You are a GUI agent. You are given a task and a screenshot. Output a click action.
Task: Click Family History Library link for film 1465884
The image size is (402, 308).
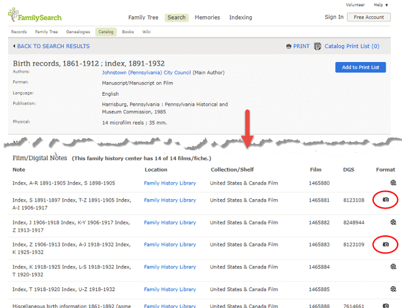(x=169, y=267)
